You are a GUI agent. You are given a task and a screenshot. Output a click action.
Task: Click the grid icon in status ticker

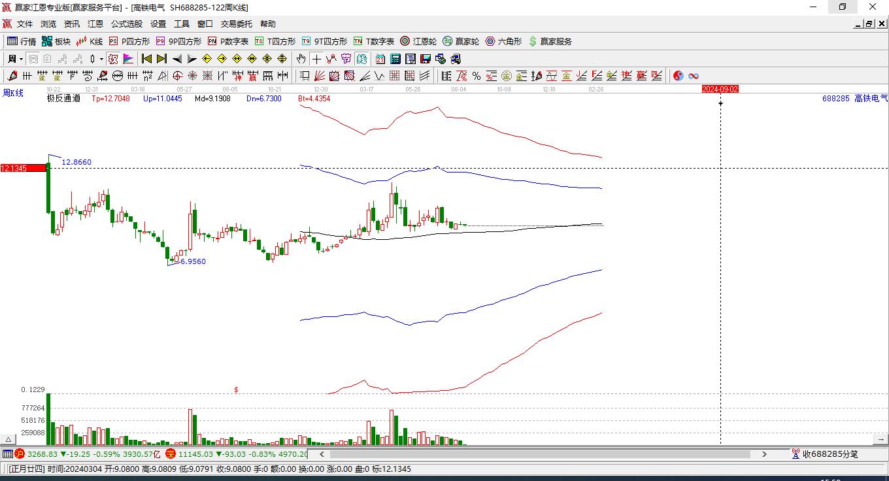[x=7, y=454]
